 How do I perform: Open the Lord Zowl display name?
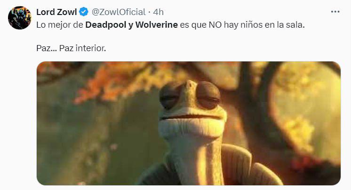click(x=56, y=12)
